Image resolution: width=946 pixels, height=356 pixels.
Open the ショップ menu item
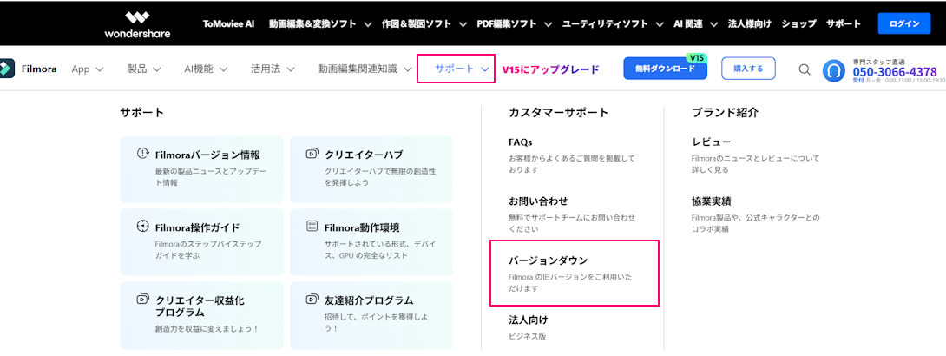coord(798,23)
